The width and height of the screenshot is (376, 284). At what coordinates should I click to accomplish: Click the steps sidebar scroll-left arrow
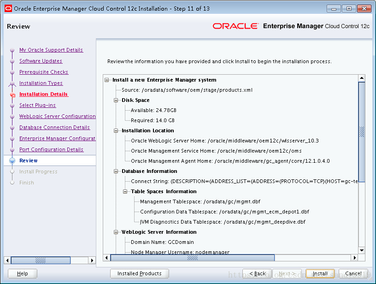coord(7,260)
